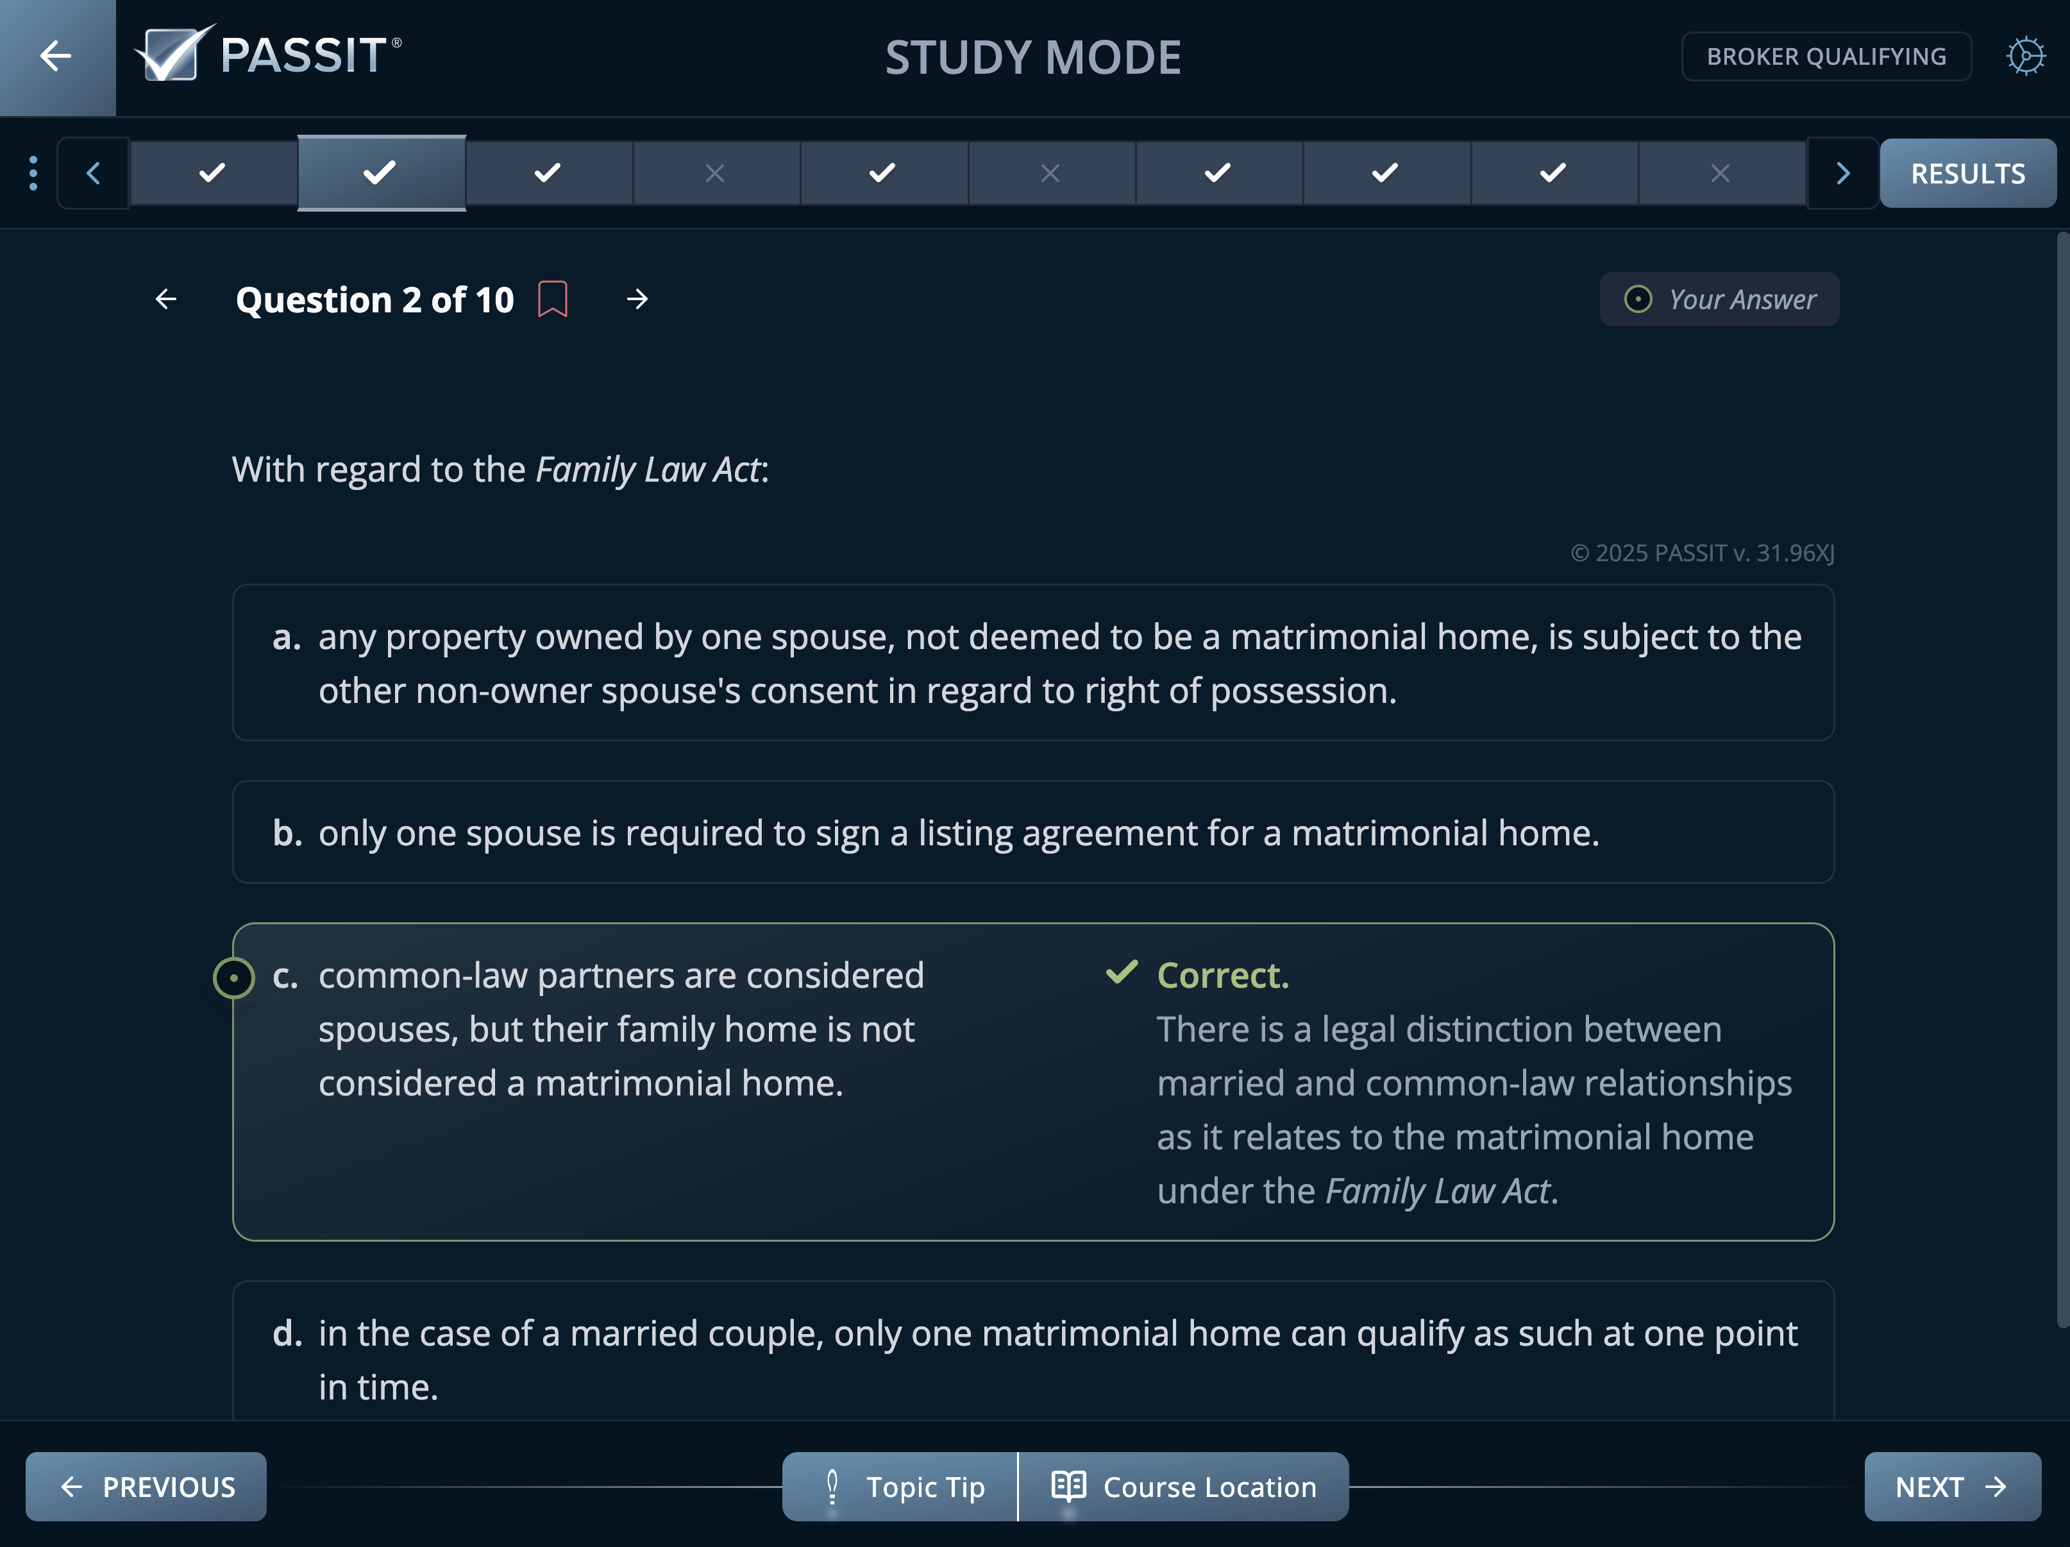The width and height of the screenshot is (2070, 1547).
Task: Jump to the first question tab
Action: tap(214, 173)
